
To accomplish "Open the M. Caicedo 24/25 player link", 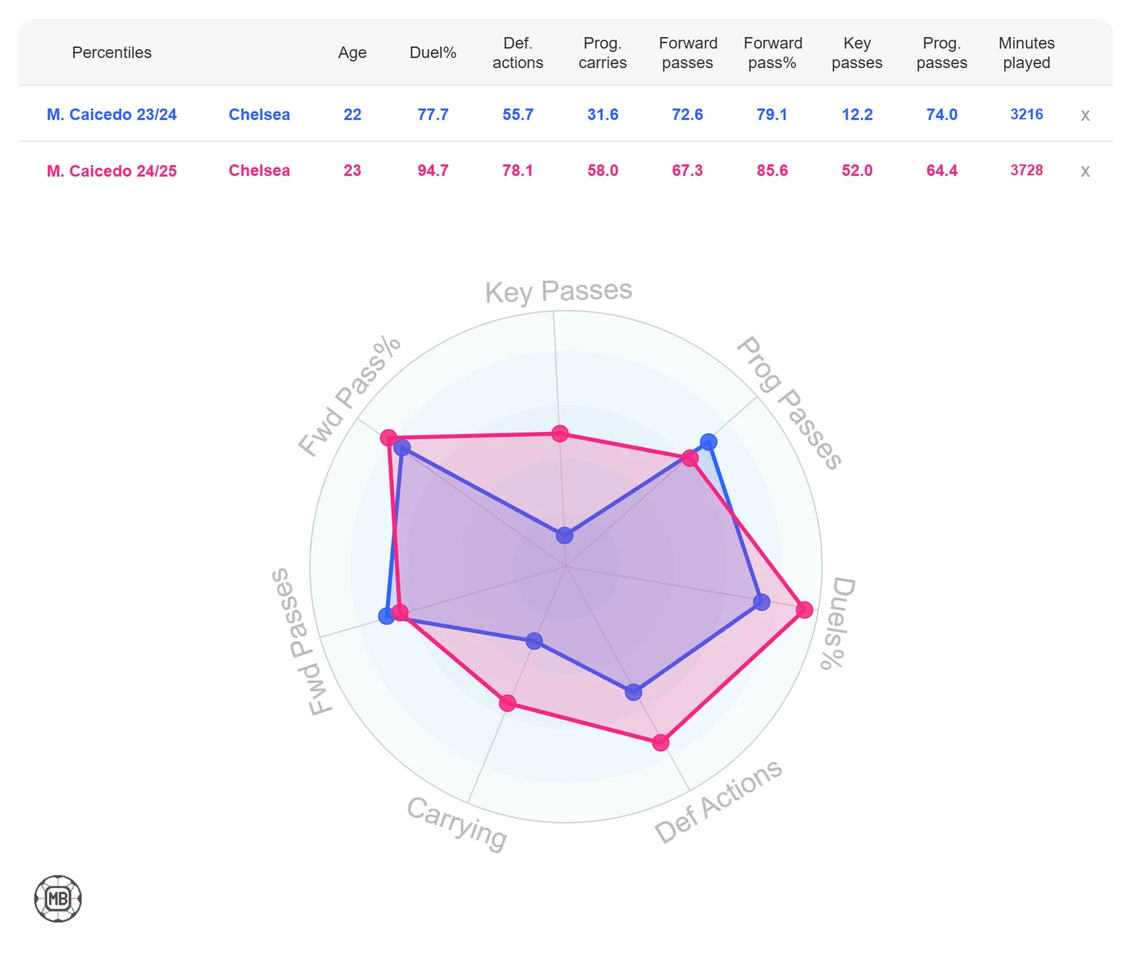I will (x=112, y=171).
